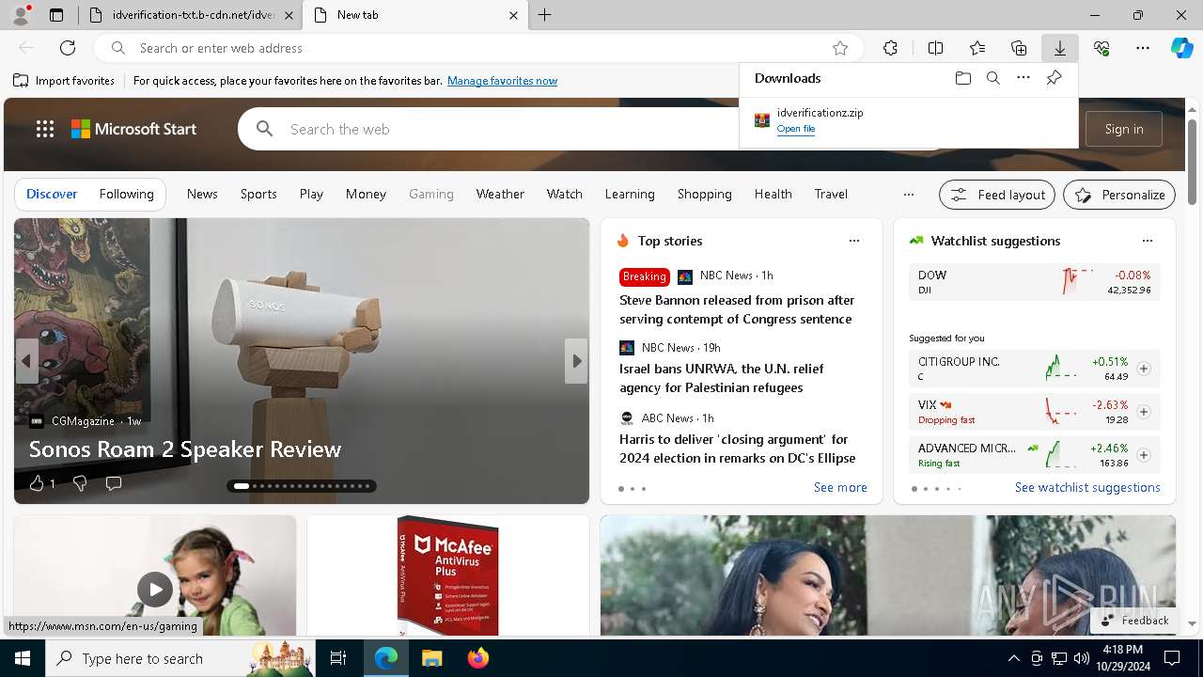Open the Feedback button
This screenshot has width=1203, height=677.
[x=1134, y=621]
